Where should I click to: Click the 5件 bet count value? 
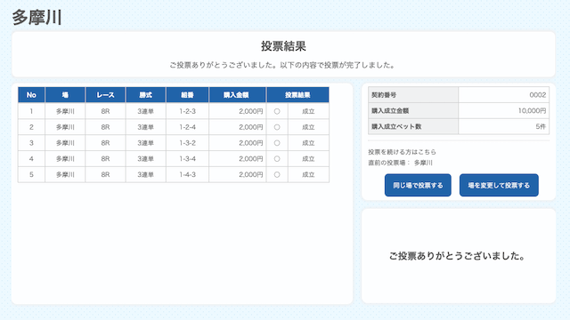[x=541, y=126]
